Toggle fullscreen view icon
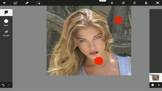Image resolution: width=162 pixels, height=91 pixels. (157, 3)
